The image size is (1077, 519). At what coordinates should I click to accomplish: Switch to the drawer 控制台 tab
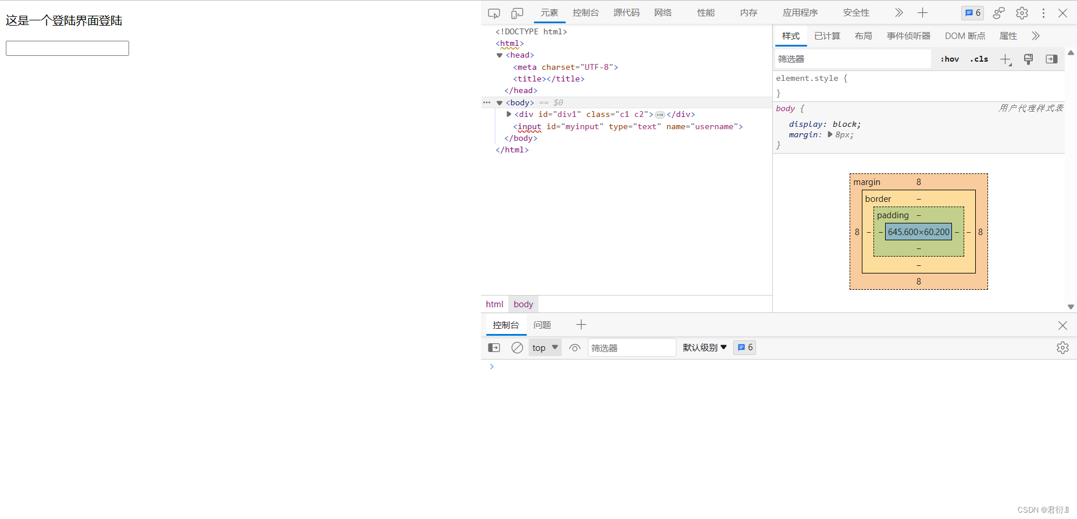tap(506, 325)
